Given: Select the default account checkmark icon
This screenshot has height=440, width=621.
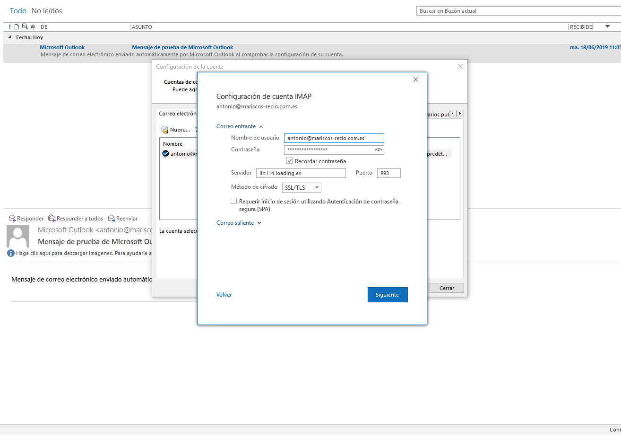Looking at the screenshot, I should (165, 153).
